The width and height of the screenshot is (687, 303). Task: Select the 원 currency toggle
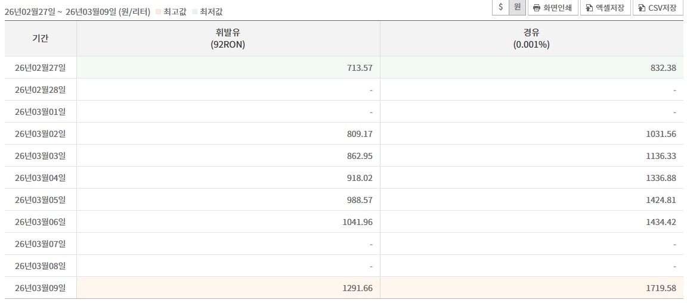(x=517, y=7)
